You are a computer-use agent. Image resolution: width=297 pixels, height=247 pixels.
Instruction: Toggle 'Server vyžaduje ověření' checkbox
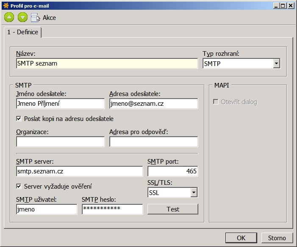(x=19, y=186)
